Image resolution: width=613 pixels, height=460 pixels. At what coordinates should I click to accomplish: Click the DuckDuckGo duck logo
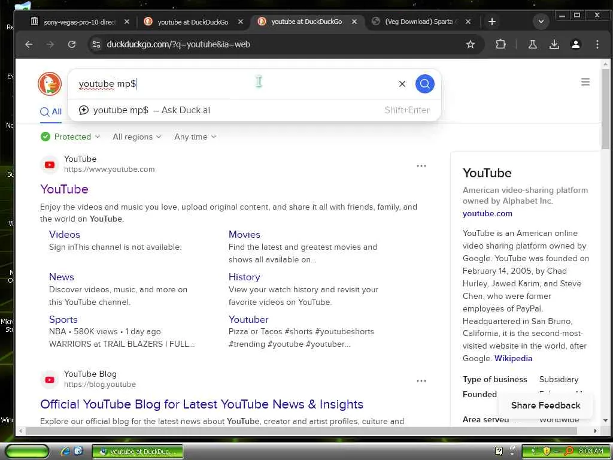[x=50, y=84]
